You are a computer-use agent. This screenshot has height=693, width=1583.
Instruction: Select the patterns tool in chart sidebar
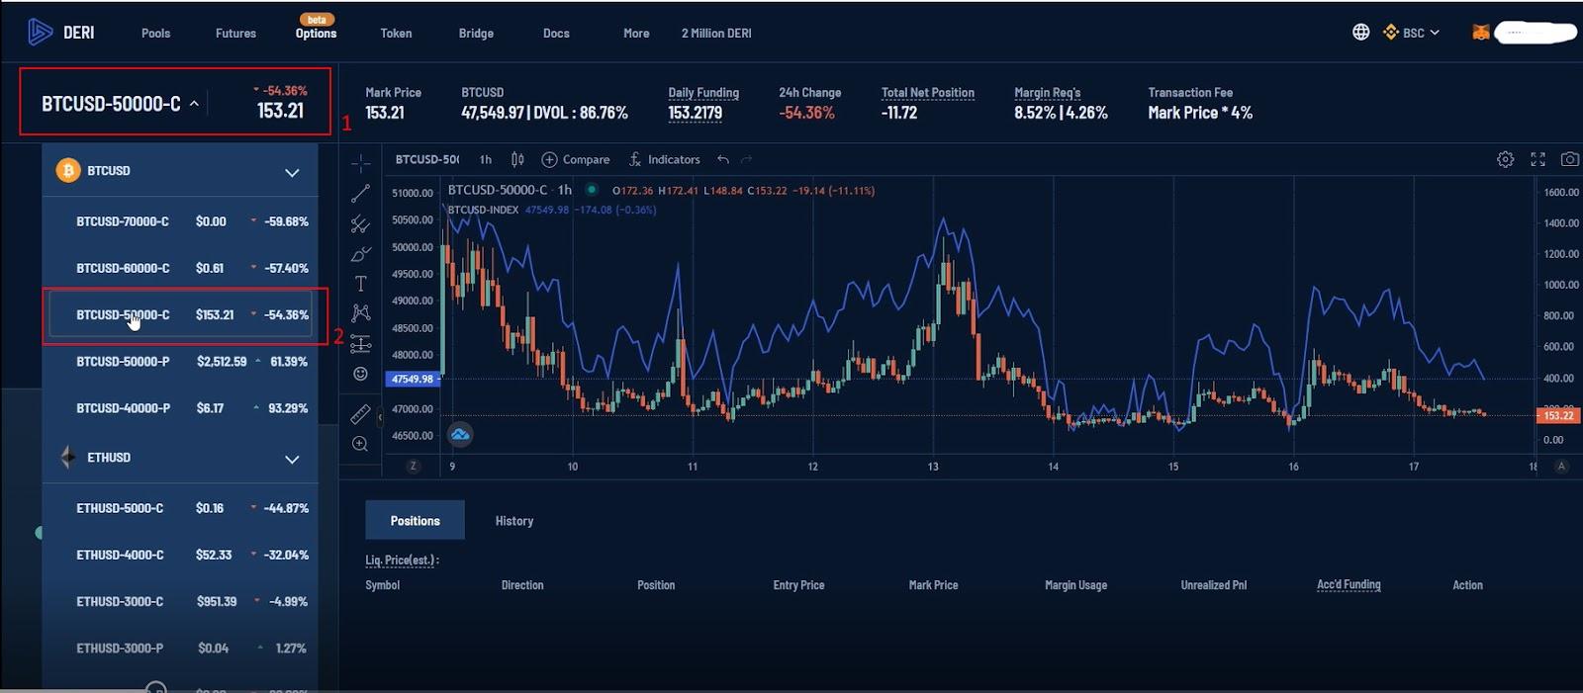[x=360, y=313]
